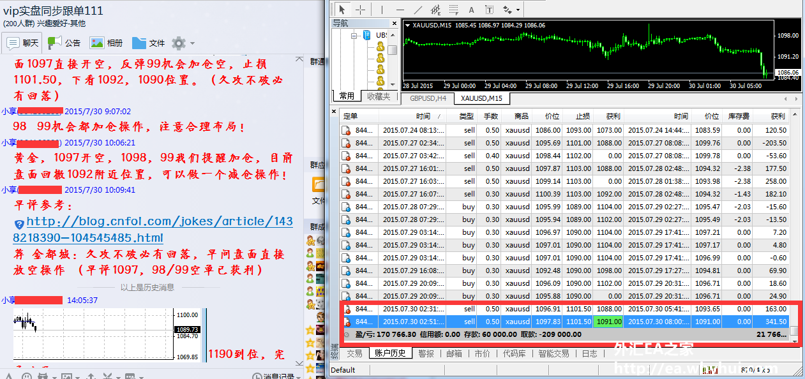Open the 交易 terminal tab

[x=354, y=353]
